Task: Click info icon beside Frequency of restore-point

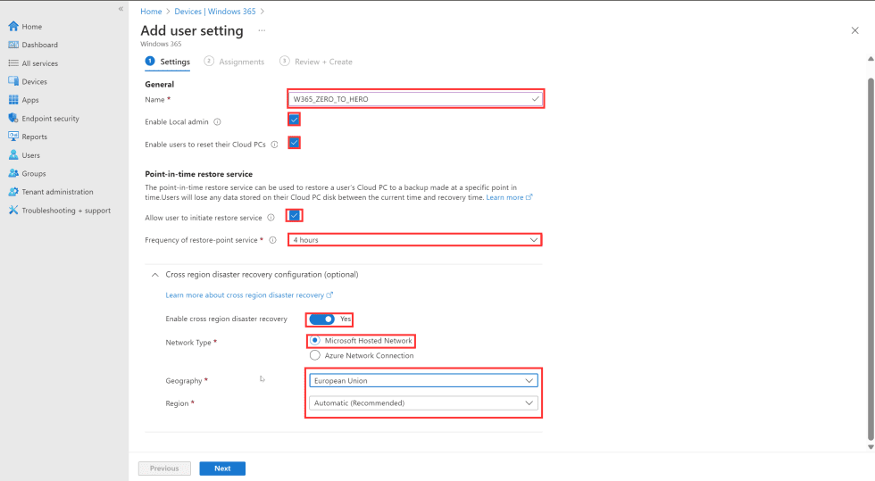Action: [x=273, y=240]
